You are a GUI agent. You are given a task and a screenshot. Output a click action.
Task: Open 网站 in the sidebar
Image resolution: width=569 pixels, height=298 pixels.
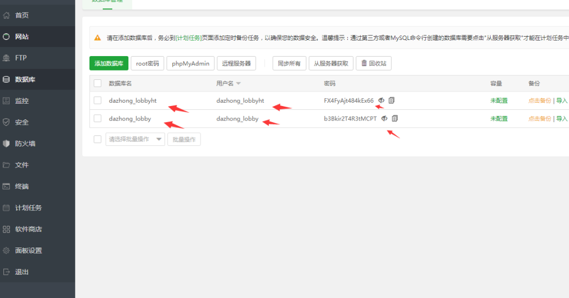point(22,37)
